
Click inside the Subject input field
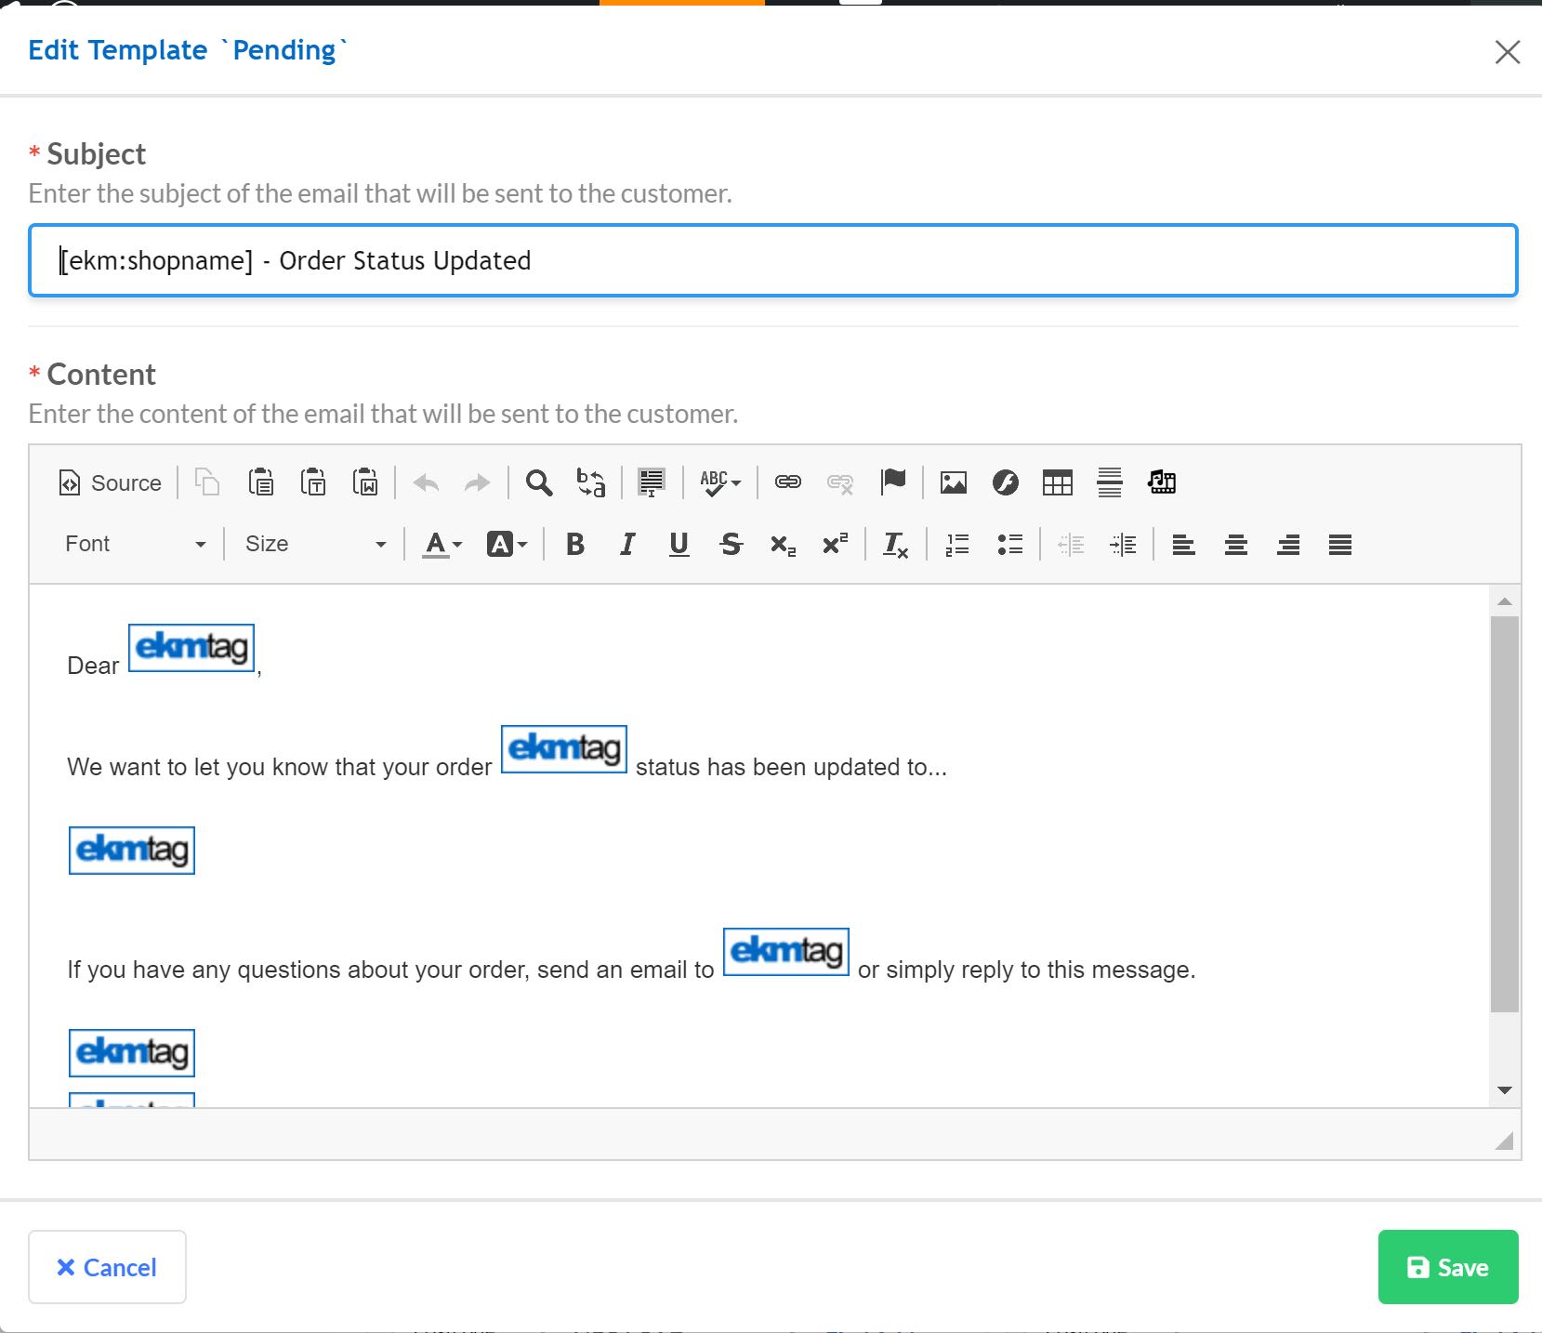[x=770, y=260]
